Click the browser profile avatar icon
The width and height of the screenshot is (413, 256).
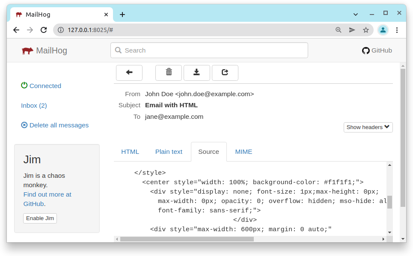coord(383,30)
